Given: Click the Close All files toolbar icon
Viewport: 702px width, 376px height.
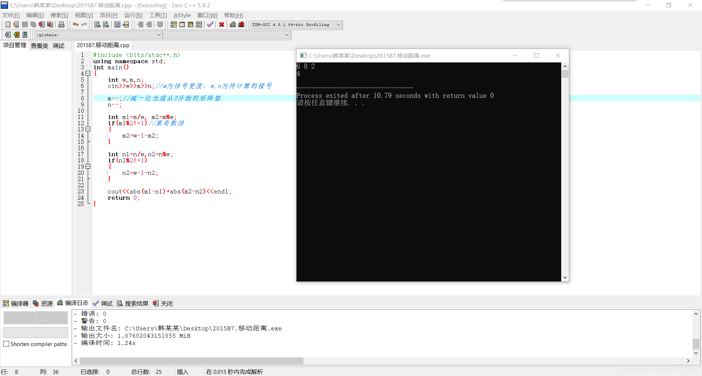Looking at the screenshot, I should (x=50, y=24).
